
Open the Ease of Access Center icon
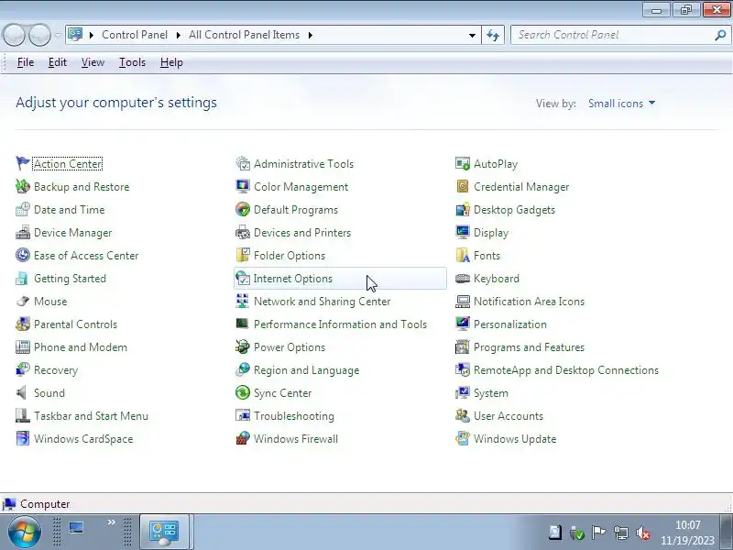[x=22, y=255]
